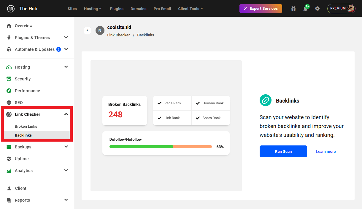Open the Hosting top navigation dropdown
Viewport: 362px width, 209px height.
[93, 9]
